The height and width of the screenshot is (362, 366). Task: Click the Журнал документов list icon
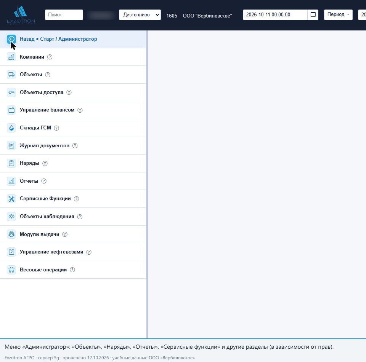coord(11,146)
